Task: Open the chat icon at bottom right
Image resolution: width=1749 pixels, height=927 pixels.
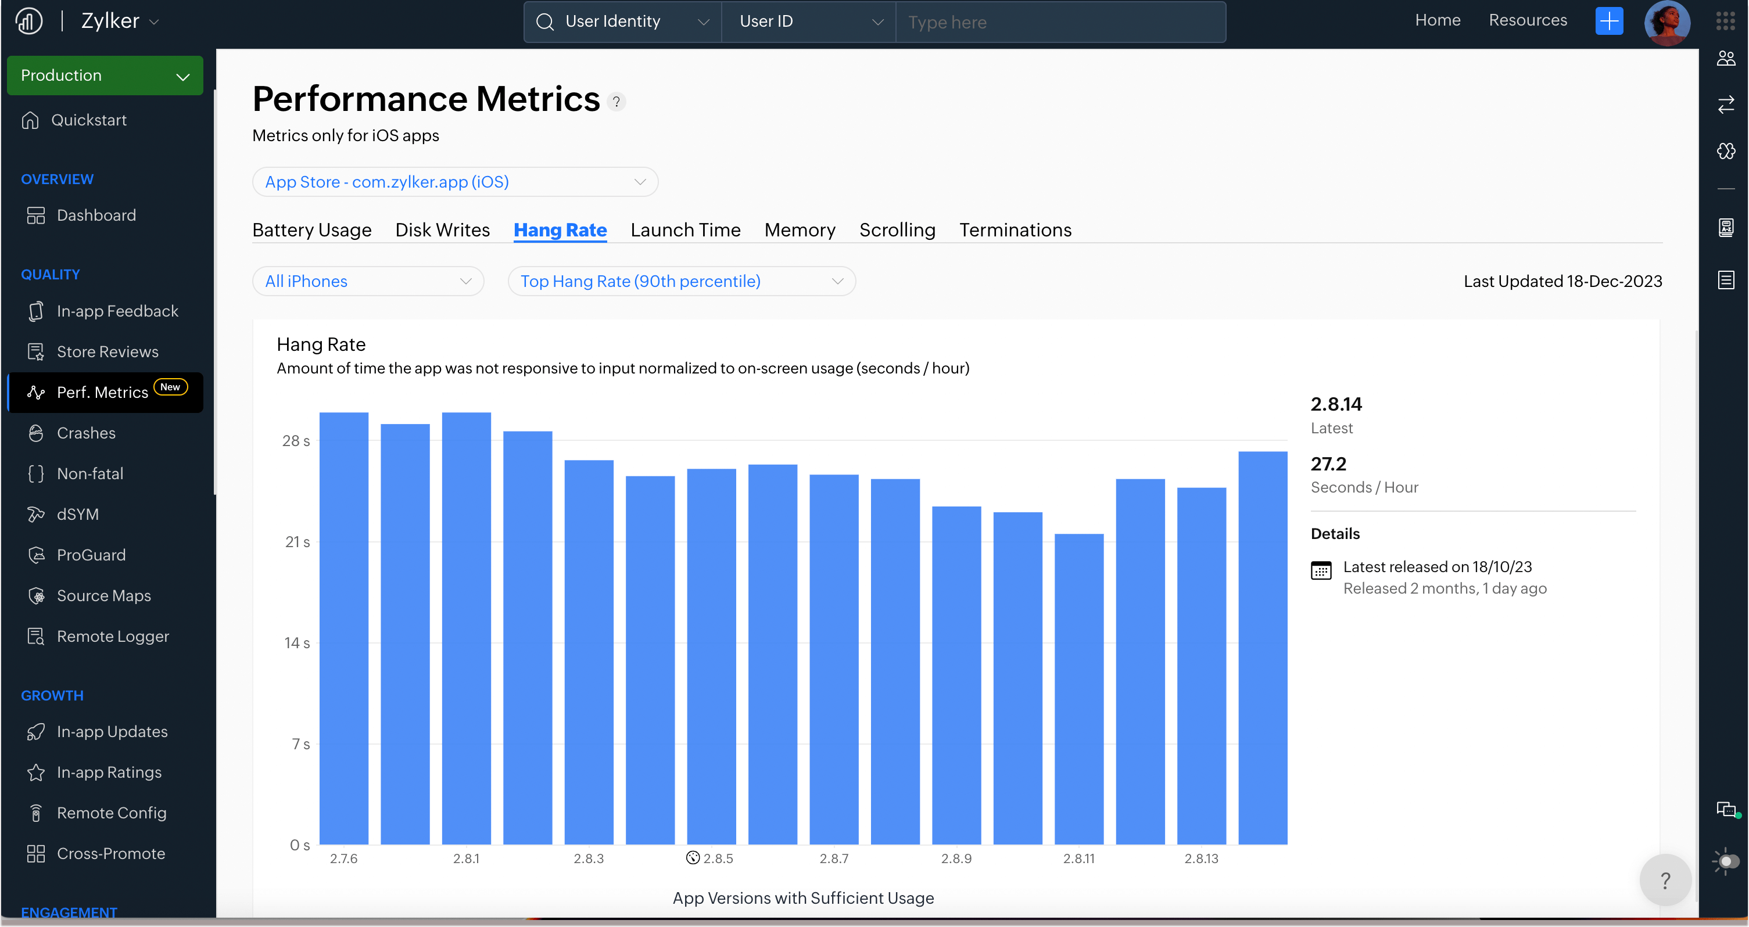Action: [1725, 809]
